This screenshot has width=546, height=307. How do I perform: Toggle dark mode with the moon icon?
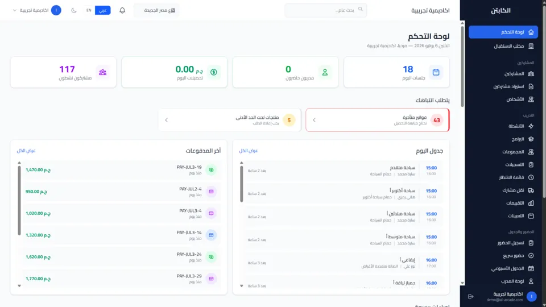point(74,10)
